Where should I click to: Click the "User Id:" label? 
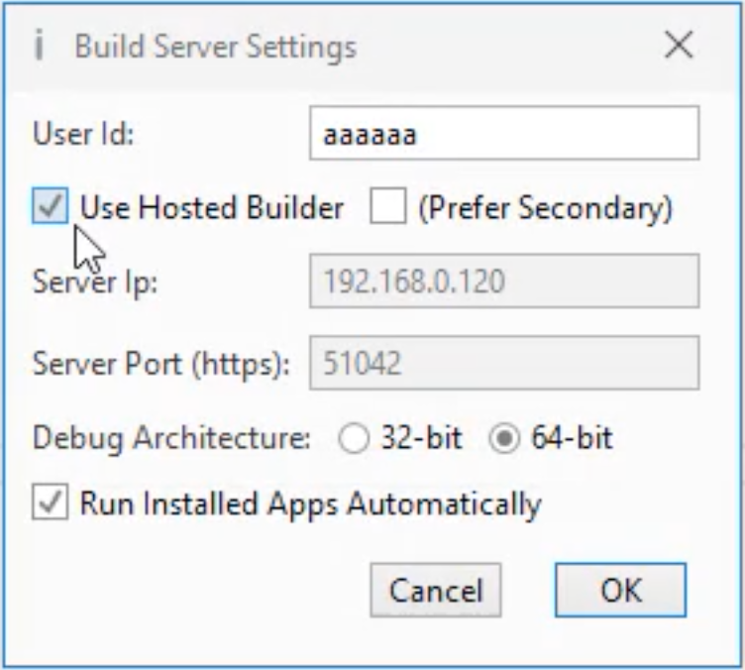(84, 134)
